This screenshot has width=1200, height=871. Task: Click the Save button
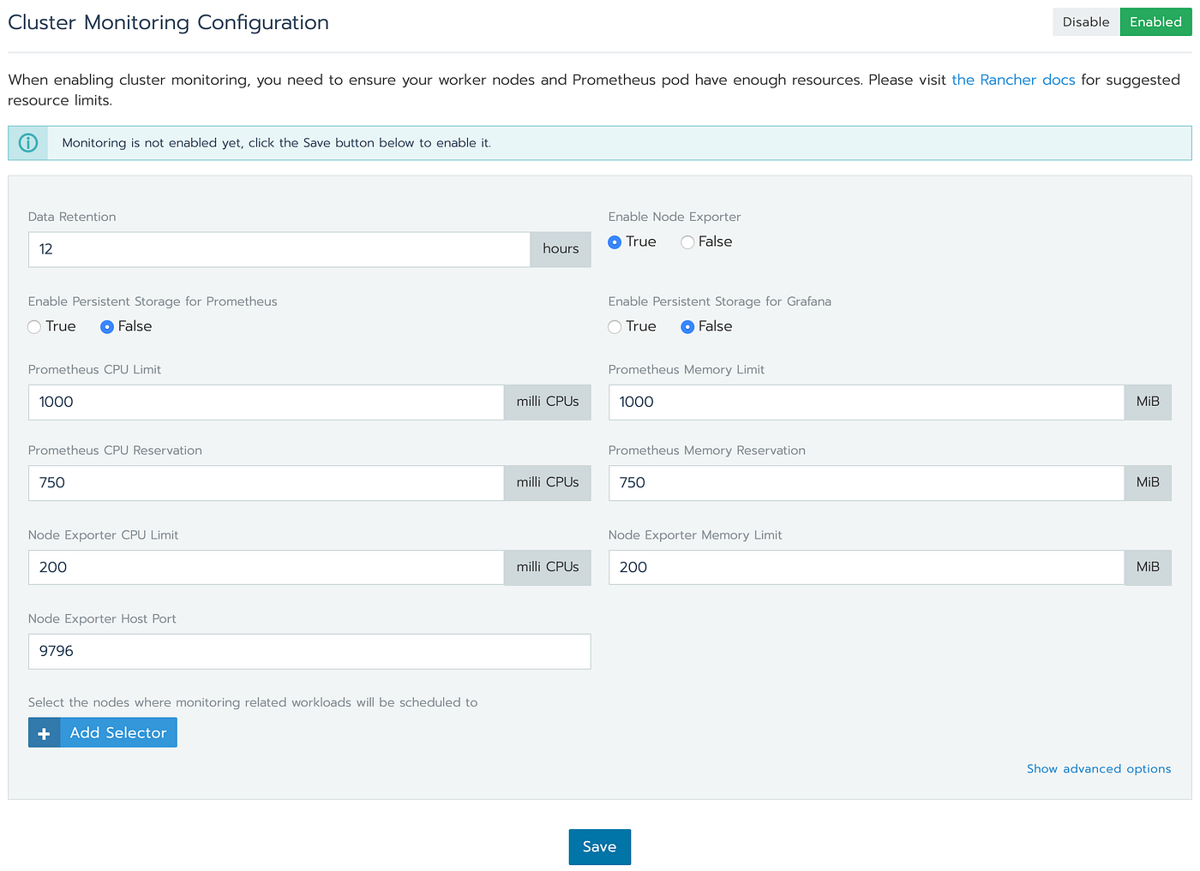click(599, 846)
